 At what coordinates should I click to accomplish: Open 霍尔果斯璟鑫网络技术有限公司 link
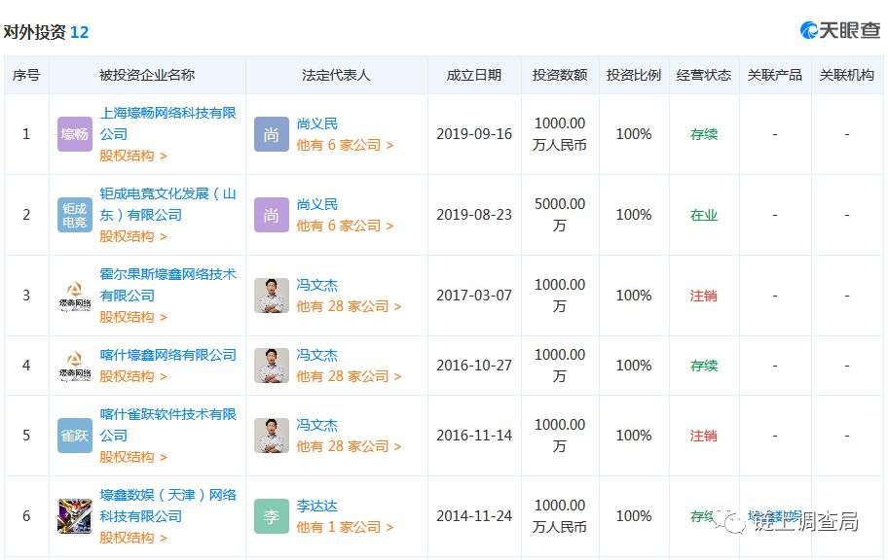[x=167, y=285]
